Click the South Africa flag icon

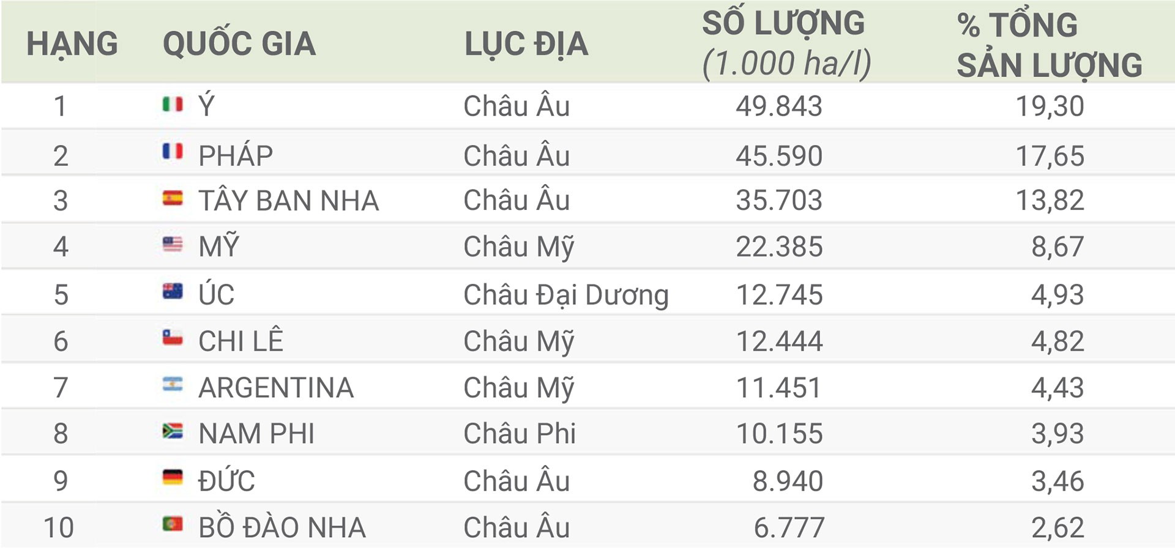click(x=173, y=431)
